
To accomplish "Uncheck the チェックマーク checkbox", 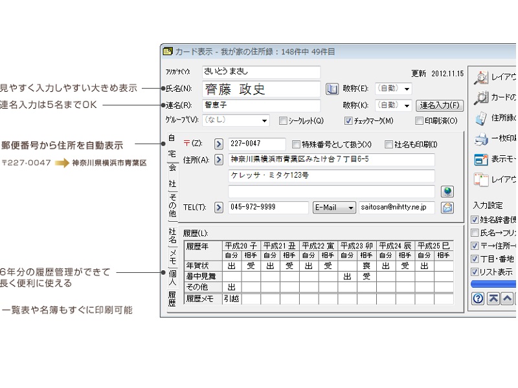I will coord(348,120).
